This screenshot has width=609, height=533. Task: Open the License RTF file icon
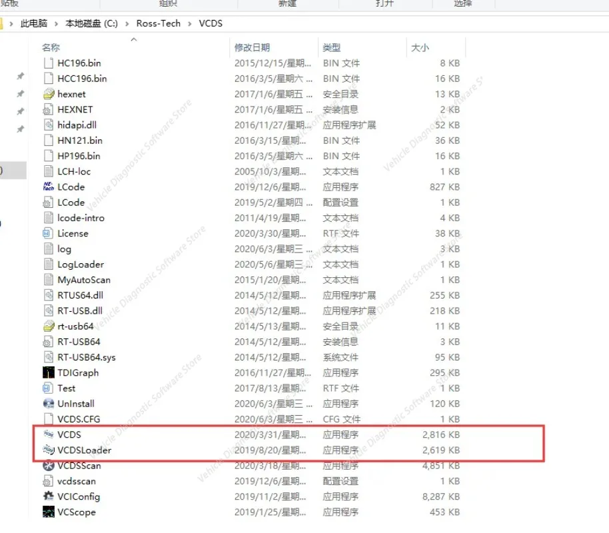tap(49, 233)
